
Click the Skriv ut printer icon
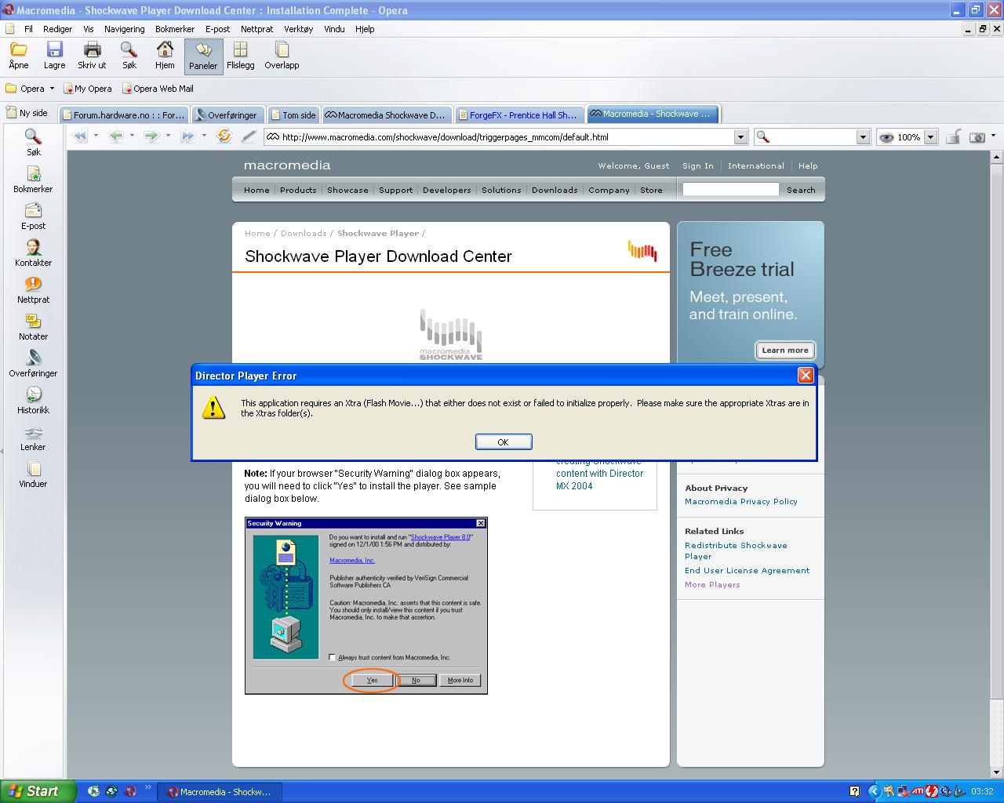[x=92, y=50]
